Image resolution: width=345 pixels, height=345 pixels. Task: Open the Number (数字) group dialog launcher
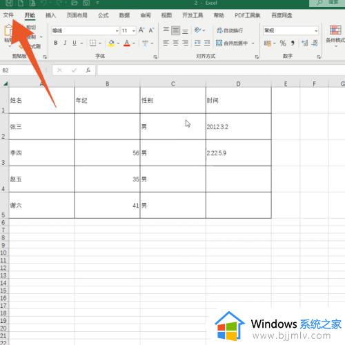[319, 57]
